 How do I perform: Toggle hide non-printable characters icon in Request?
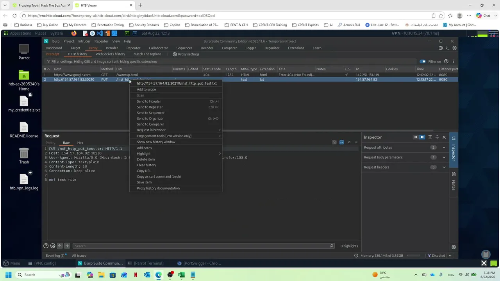point(334,142)
